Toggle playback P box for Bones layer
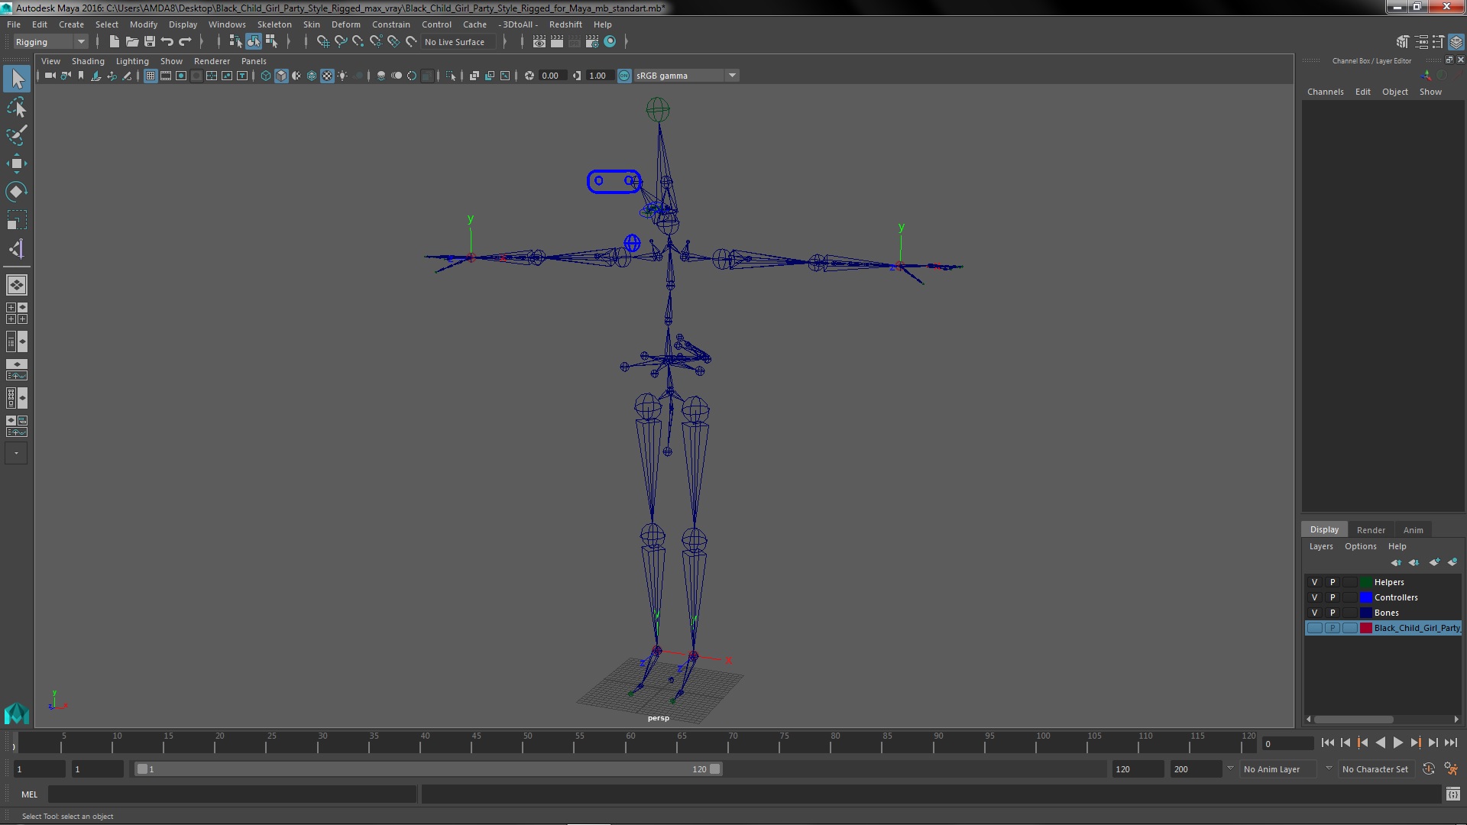The height and width of the screenshot is (825, 1467). point(1332,613)
